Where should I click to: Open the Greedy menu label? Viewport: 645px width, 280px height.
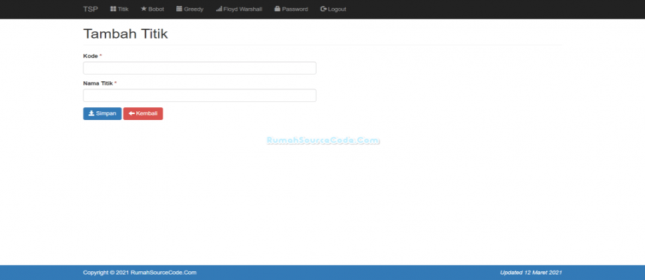pos(194,9)
